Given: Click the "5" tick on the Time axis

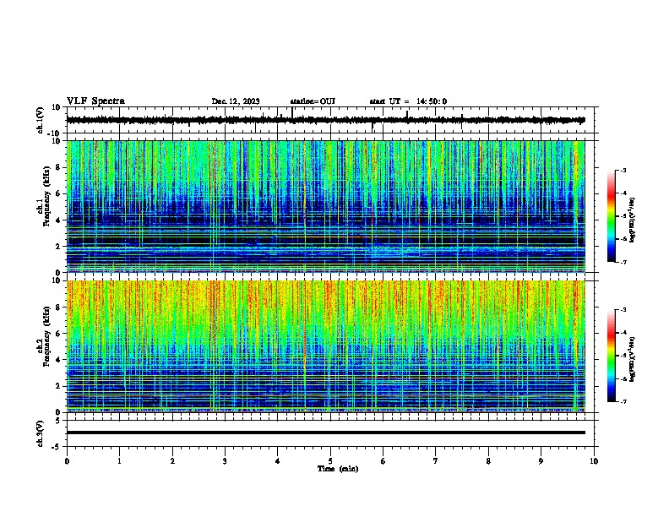Looking at the screenshot, I should point(330,461).
